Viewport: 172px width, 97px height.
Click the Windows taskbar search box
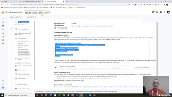coord(20,95)
